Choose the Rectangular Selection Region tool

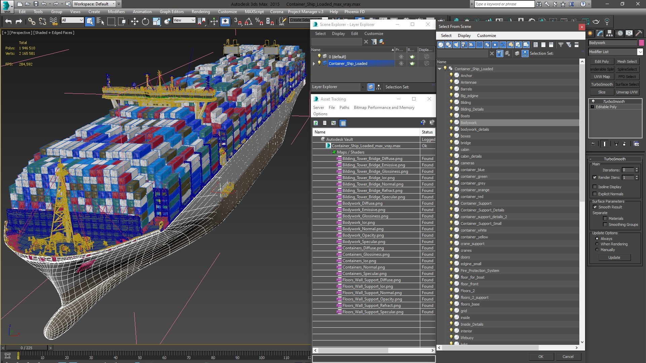point(111,22)
